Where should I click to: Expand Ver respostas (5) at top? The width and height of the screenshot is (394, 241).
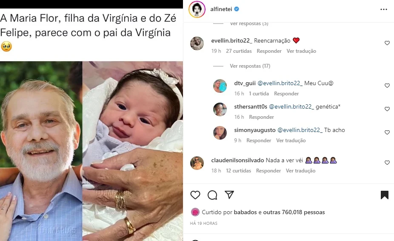[249, 23]
